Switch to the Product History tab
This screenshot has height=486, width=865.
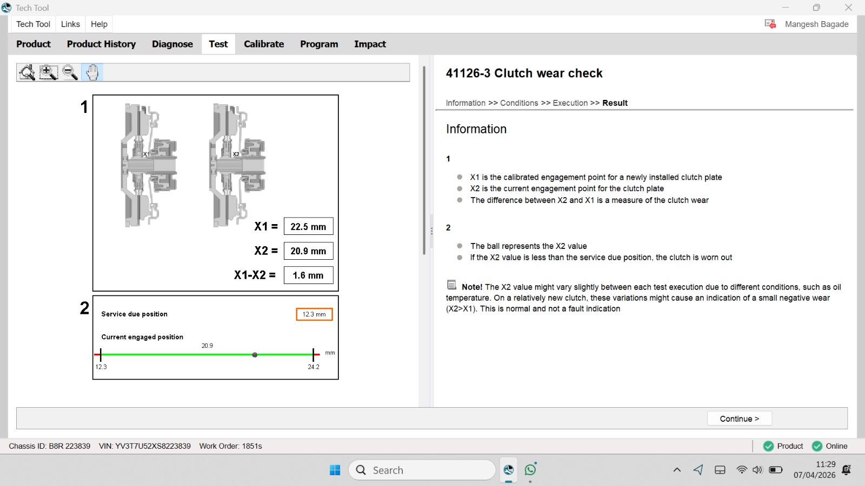click(101, 44)
